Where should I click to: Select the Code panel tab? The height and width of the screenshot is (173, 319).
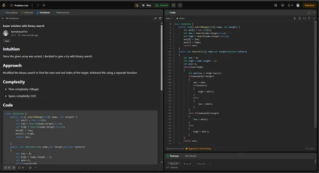tap(171, 13)
